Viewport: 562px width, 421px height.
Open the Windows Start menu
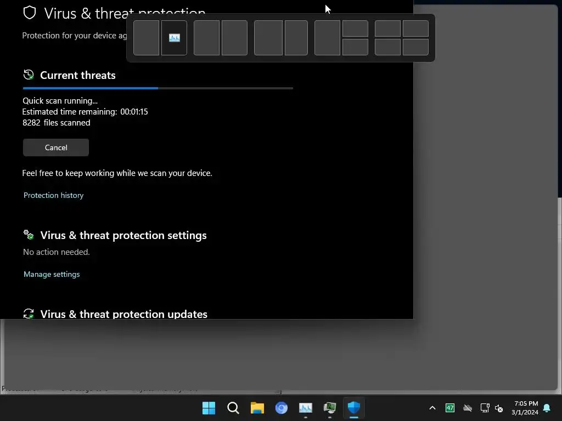click(x=209, y=408)
